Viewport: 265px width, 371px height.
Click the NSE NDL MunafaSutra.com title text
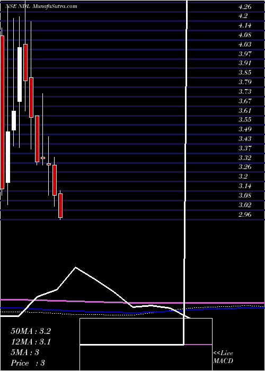pos(41,6)
